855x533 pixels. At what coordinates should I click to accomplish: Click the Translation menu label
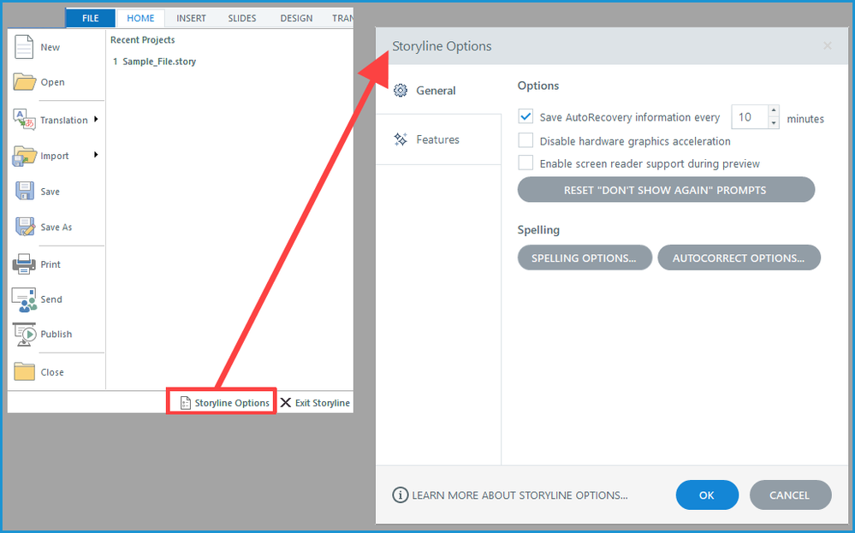(64, 120)
